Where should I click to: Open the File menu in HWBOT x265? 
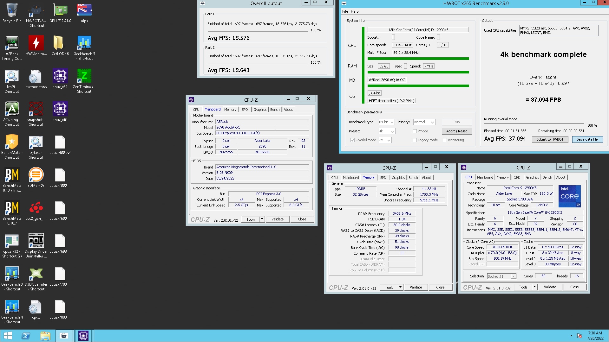[x=345, y=11]
